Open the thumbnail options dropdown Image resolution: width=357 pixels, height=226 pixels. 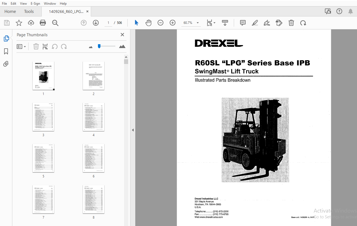tap(21, 47)
